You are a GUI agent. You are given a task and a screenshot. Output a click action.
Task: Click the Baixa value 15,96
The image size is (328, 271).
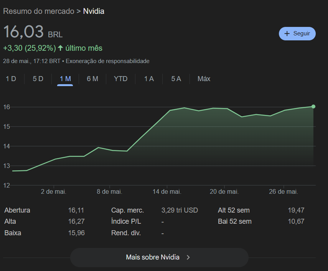point(76,233)
